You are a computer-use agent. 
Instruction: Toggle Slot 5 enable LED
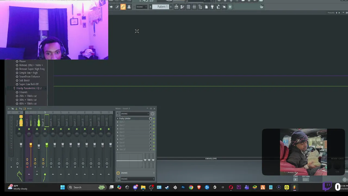(154, 132)
